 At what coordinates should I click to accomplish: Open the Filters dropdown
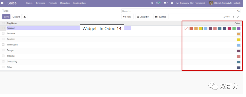click(127, 17)
